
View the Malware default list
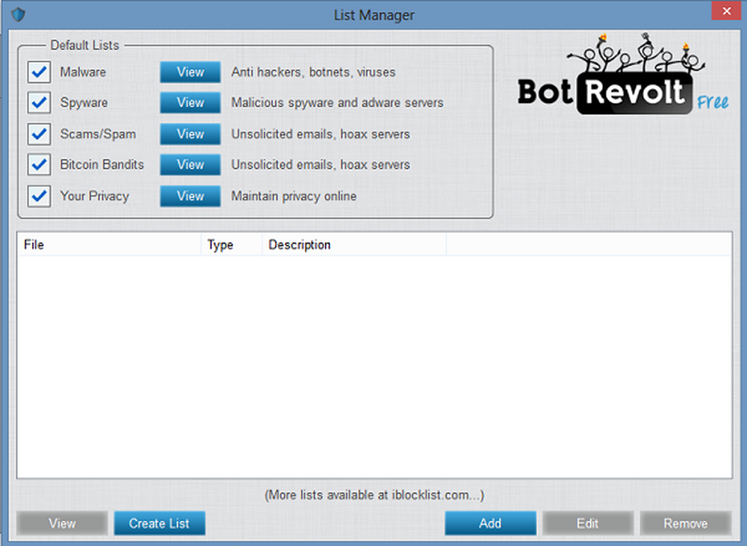point(190,72)
